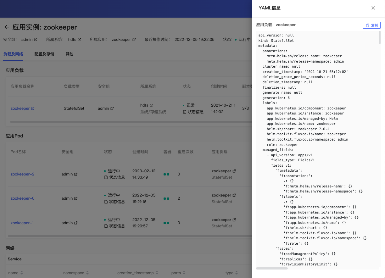This screenshot has width=385, height=278.
Task: Click container indicator squares in zookeeper-0 row
Action: [x=166, y=199]
